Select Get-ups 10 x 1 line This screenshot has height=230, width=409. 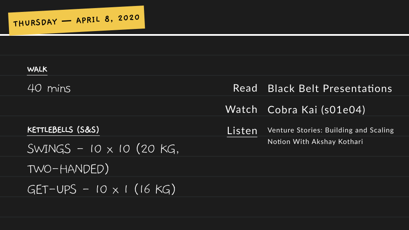point(101,189)
